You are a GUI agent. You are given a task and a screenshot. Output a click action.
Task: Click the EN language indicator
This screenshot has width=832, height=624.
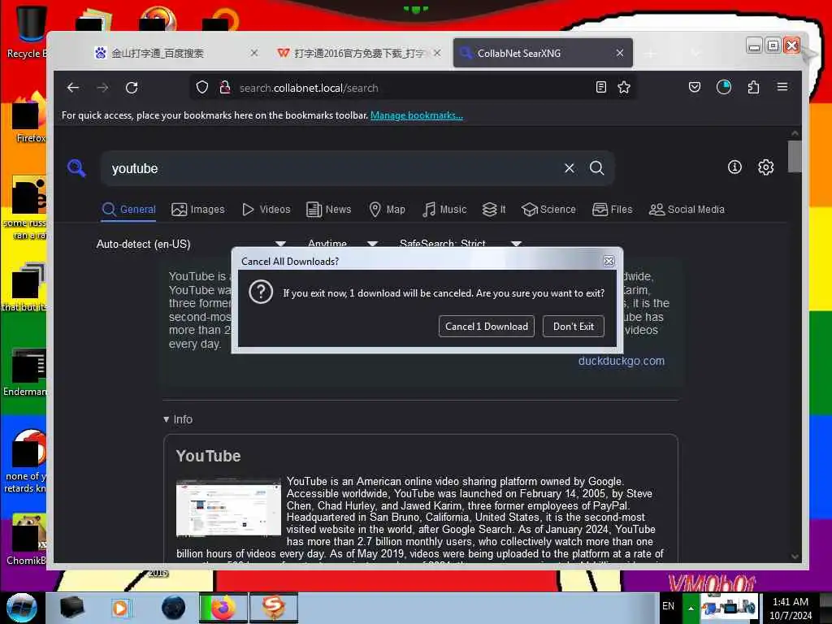tap(668, 606)
